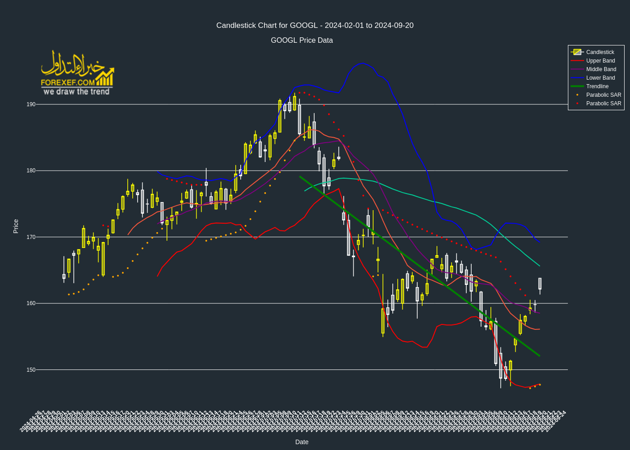Click the 180 y-axis tick label

[x=31, y=171]
